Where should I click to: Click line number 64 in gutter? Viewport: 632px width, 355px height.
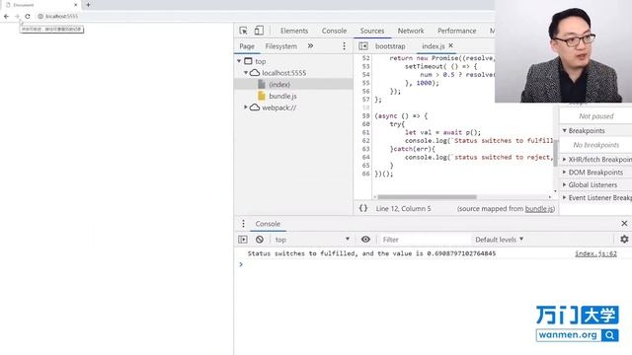click(365, 157)
